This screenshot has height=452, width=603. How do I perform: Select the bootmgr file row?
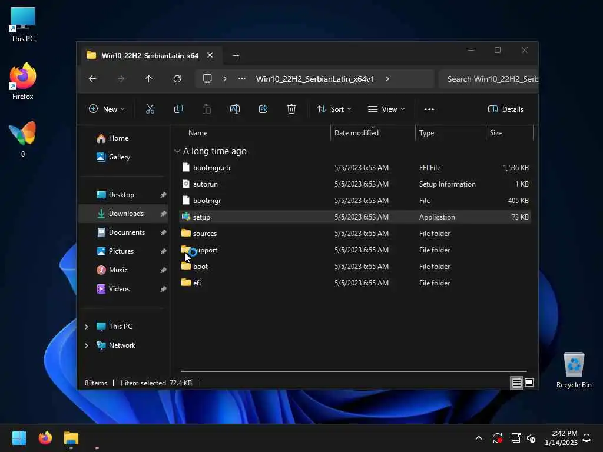[355, 201]
